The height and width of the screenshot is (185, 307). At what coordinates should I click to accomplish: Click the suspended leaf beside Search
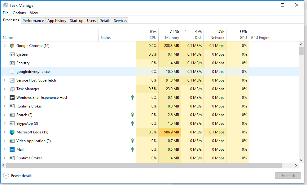(132, 115)
